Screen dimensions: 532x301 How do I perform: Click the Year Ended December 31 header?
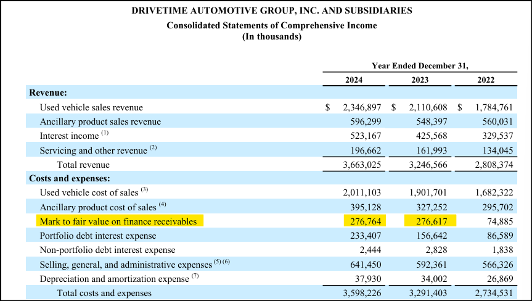coord(420,65)
